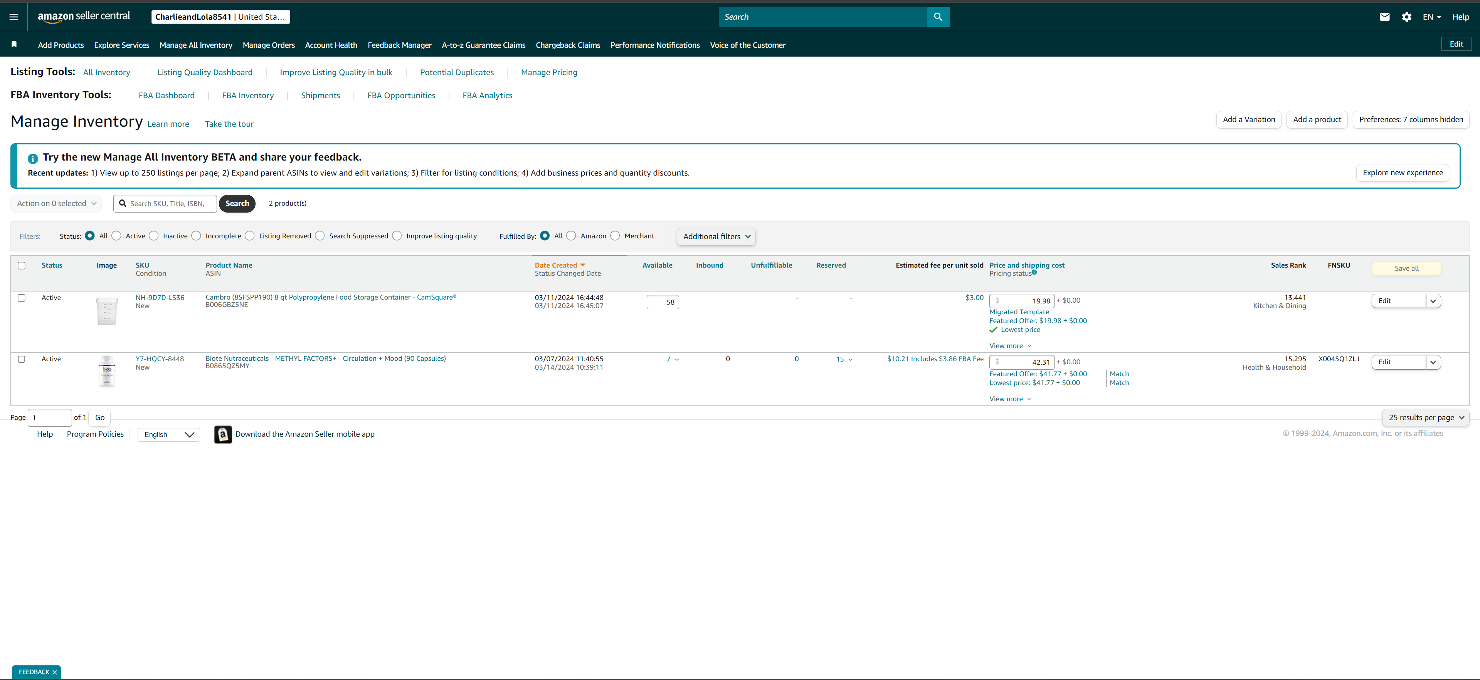Image resolution: width=1480 pixels, height=680 pixels.
Task: Open Feedback Manager menu item
Action: 399,45
